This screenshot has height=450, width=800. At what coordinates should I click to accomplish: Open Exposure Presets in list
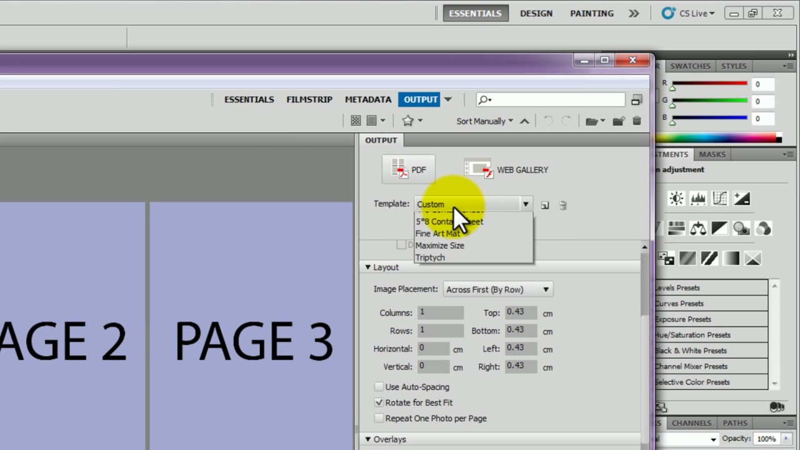click(x=711, y=319)
